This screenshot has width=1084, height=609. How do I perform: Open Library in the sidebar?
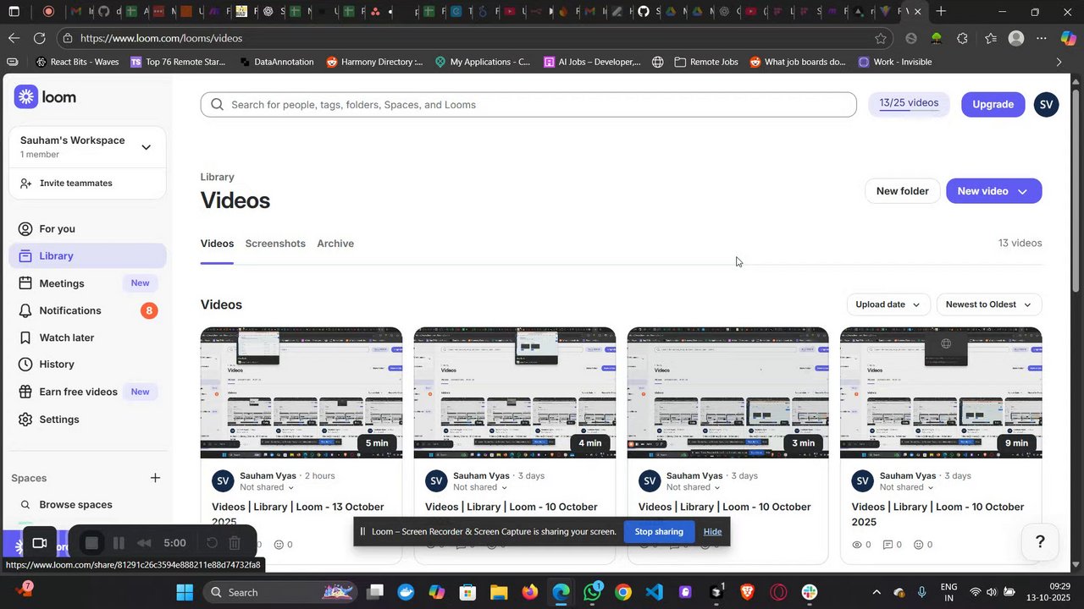[x=87, y=255]
